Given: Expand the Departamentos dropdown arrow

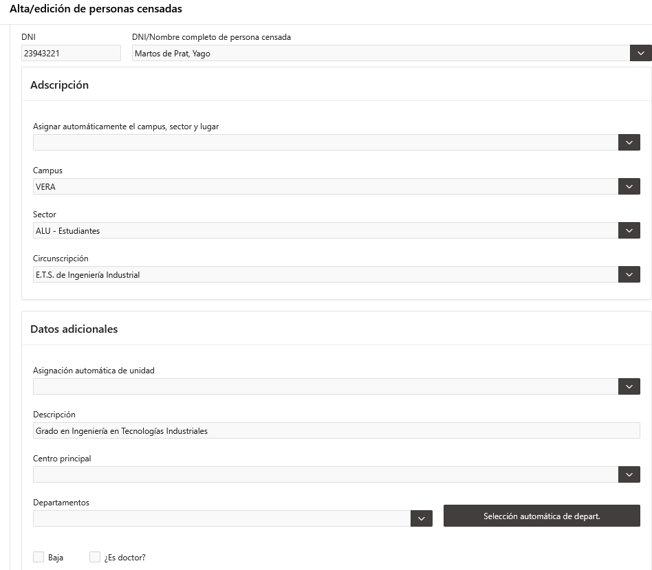Looking at the screenshot, I should 422,518.
